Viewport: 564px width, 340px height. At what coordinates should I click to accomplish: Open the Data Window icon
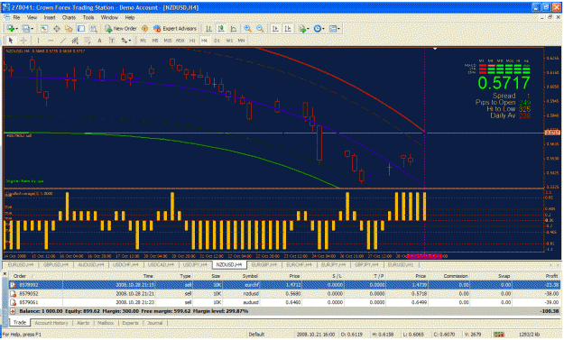point(57,28)
